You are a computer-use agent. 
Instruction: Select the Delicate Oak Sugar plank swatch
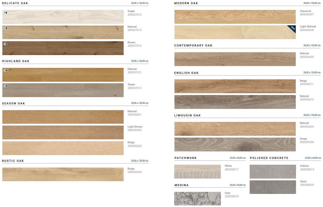pyautogui.click(x=63, y=17)
